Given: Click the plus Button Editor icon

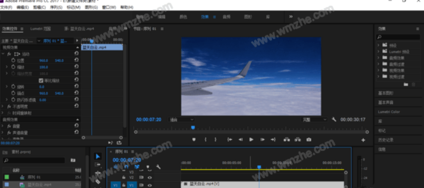Looking at the screenshot, I should coord(363,140).
